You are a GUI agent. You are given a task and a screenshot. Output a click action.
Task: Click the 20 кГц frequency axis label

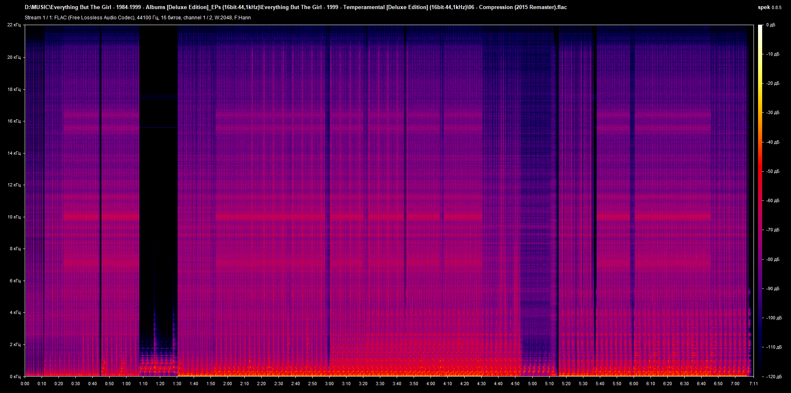14,57
